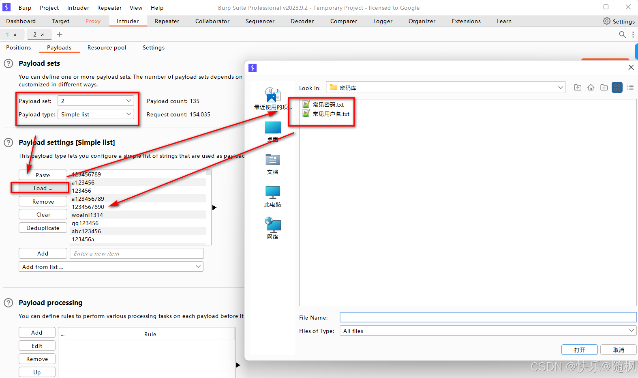Screen dimensions: 638x378
Task: Expand payload processing rules side arrow
Action: pos(238,365)
